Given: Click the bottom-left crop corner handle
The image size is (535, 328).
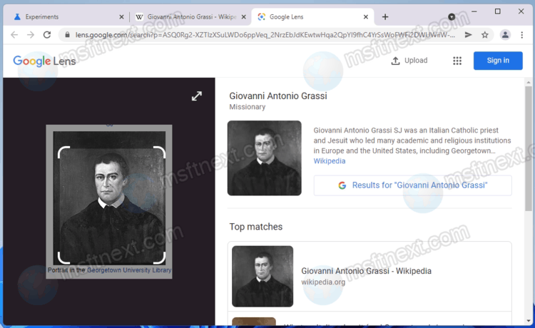Looking at the screenshot, I should [x=63, y=257].
